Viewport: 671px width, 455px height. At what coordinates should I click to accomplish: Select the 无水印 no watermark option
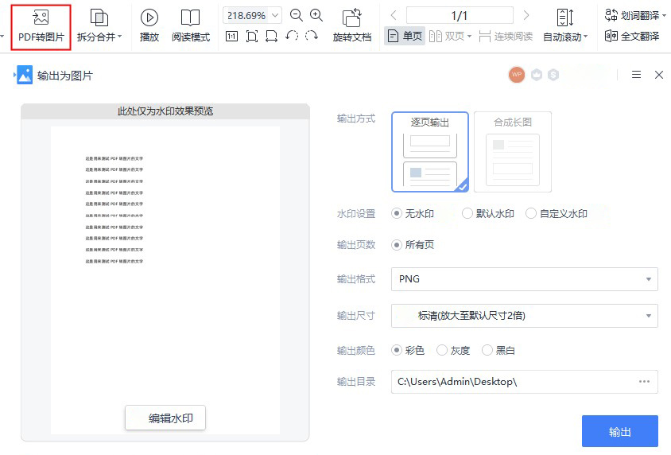[413, 214]
